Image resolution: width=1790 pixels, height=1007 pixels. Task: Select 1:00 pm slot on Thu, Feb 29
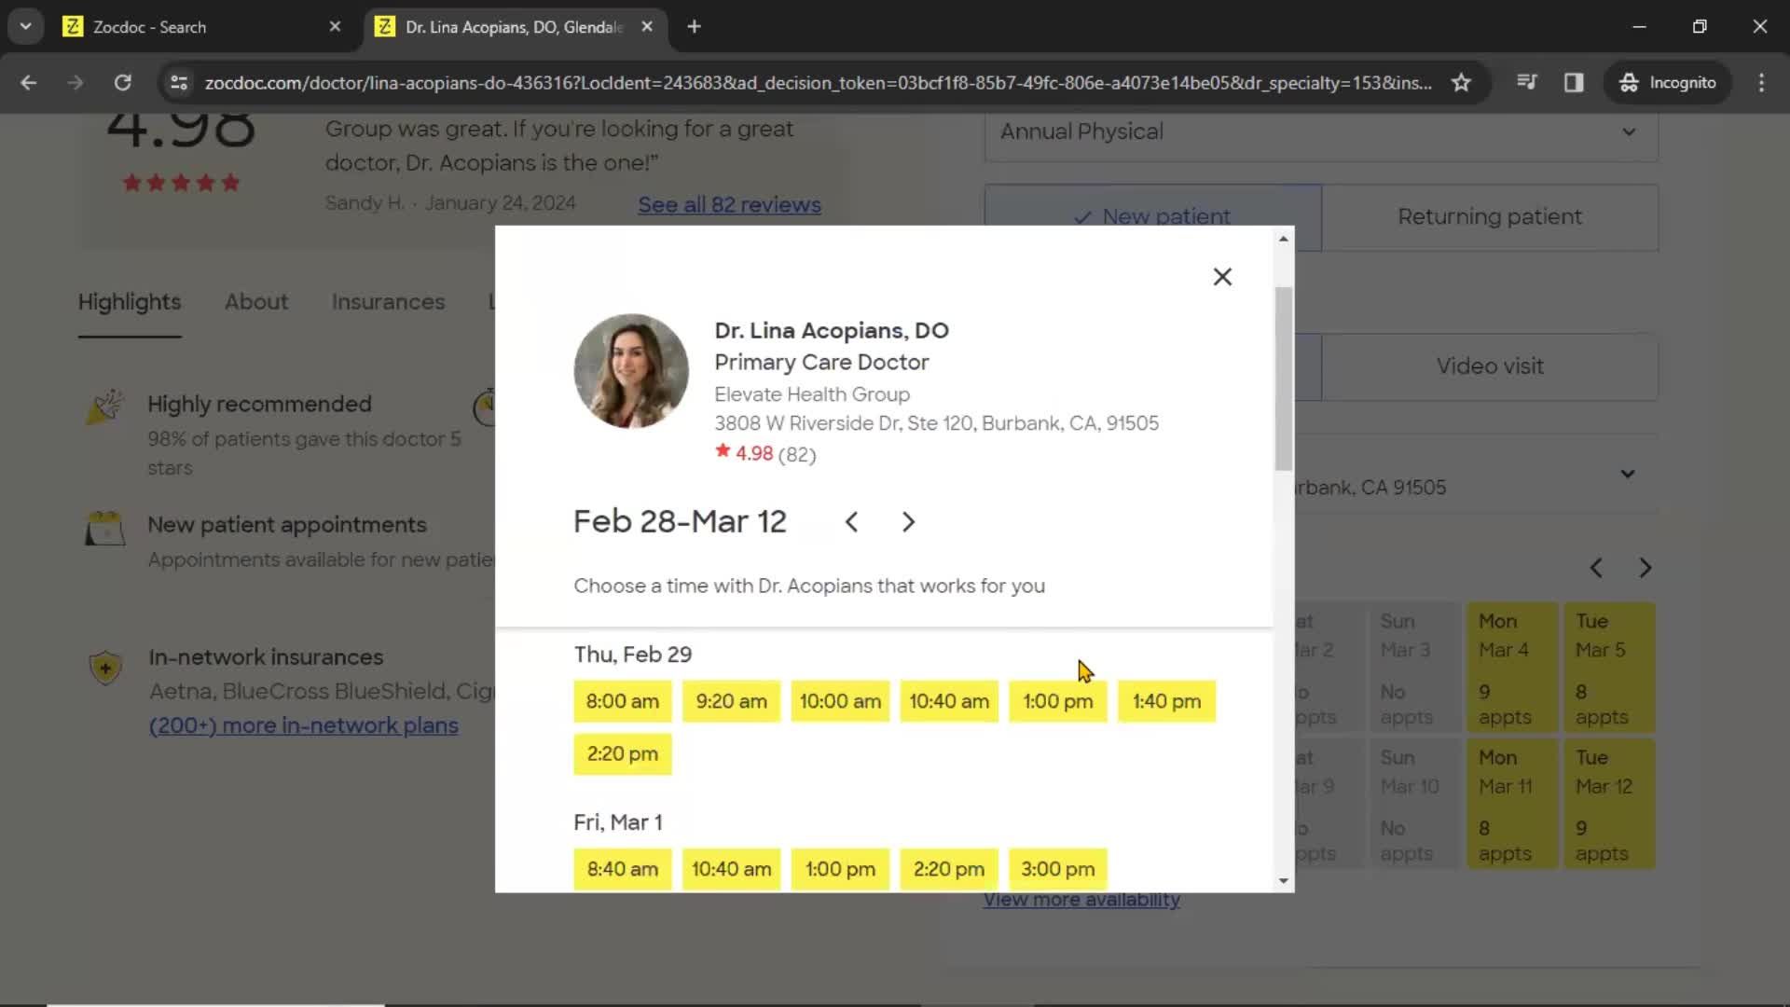coord(1058,701)
